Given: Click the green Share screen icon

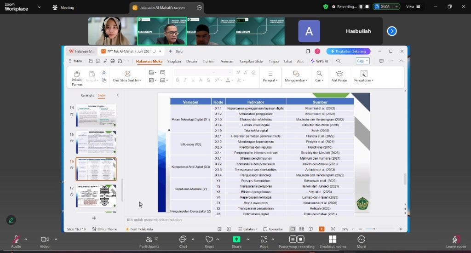Looking at the screenshot, I should click(x=236, y=239).
